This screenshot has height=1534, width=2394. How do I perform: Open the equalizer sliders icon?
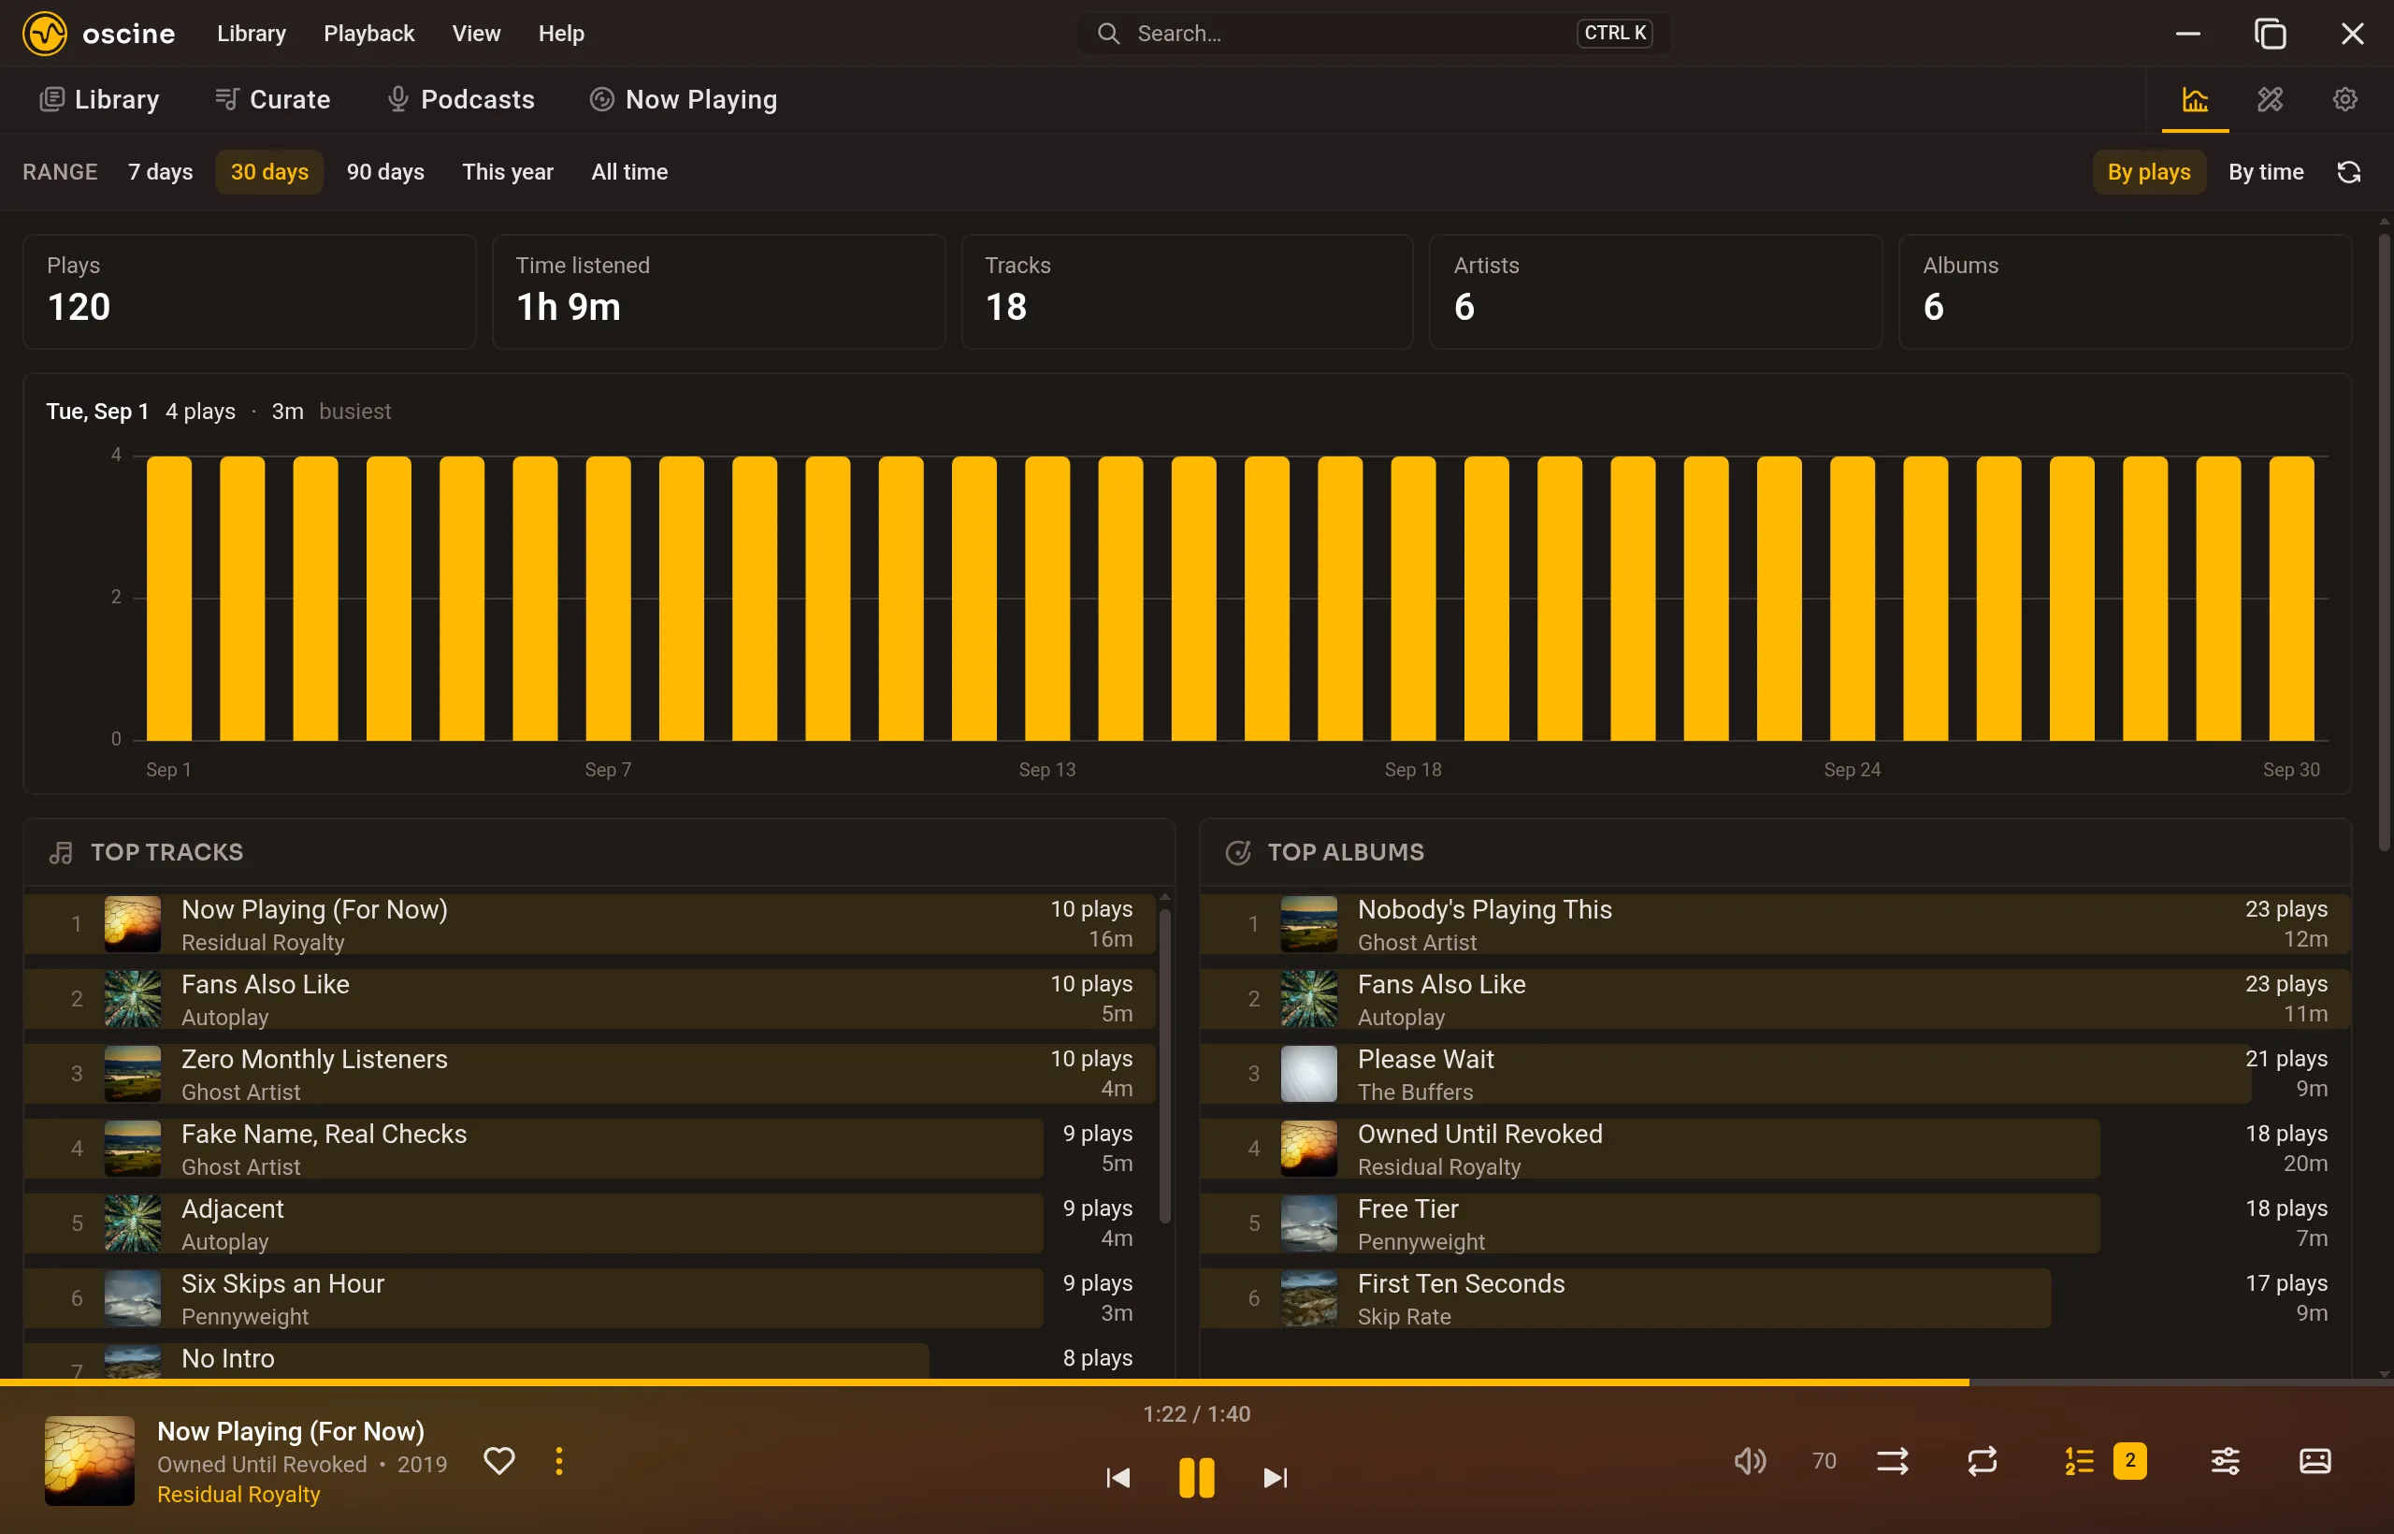coord(2225,1461)
